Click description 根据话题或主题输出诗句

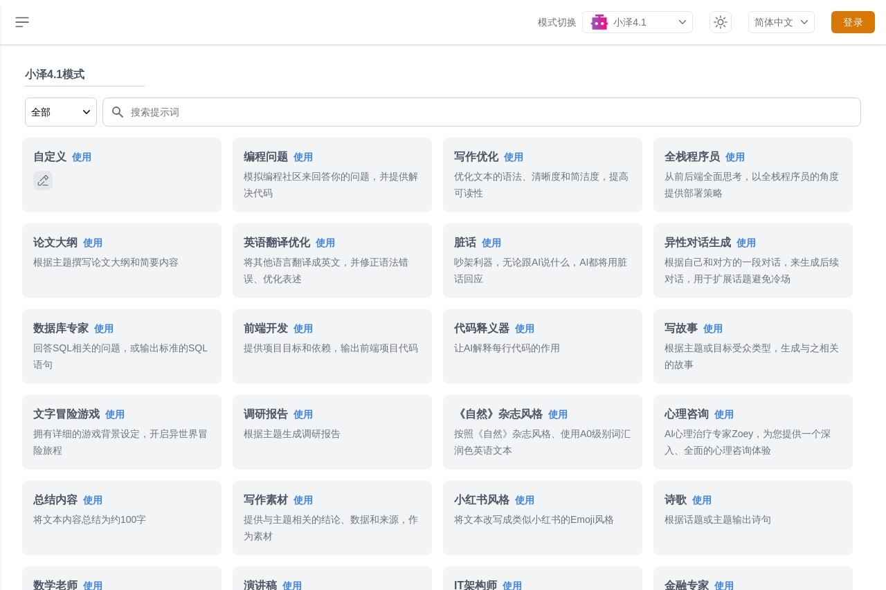(x=718, y=519)
